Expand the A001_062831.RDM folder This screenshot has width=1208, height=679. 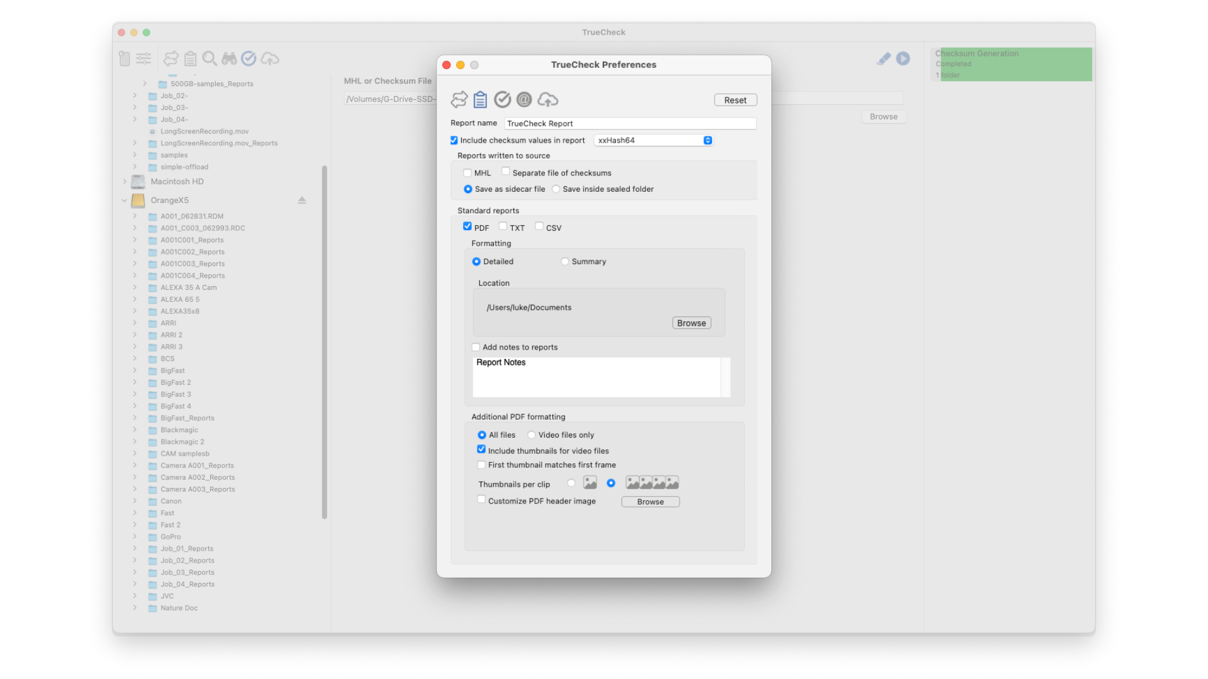pyautogui.click(x=135, y=216)
